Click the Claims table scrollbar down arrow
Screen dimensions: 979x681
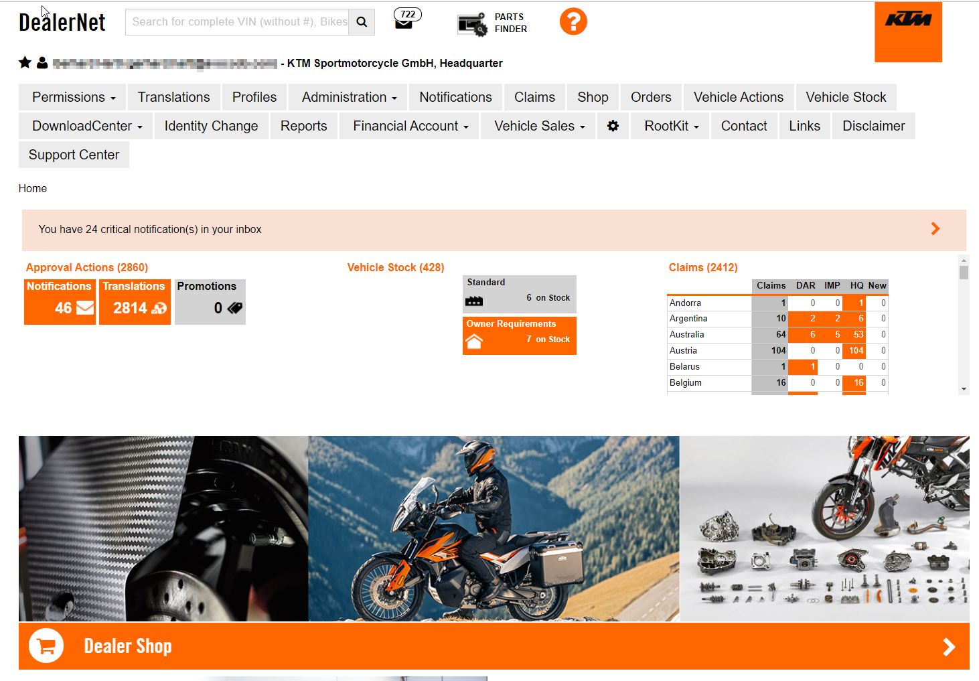(964, 389)
